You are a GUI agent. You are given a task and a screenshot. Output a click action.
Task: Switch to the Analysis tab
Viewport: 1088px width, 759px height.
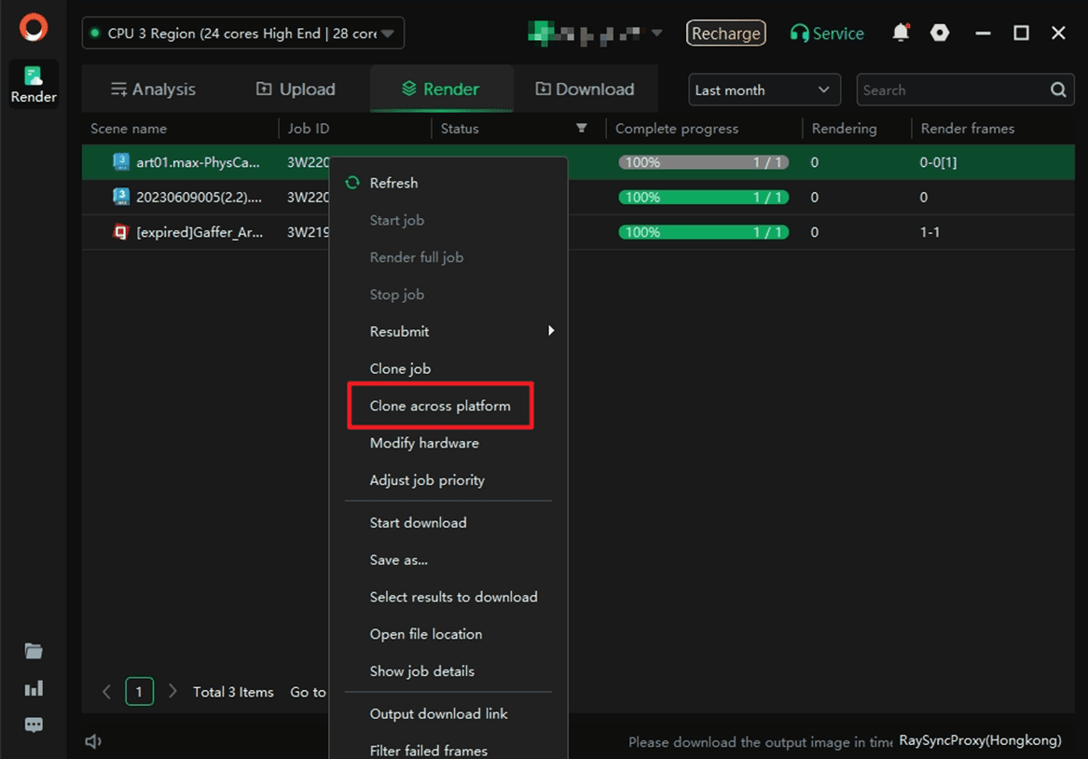point(153,90)
